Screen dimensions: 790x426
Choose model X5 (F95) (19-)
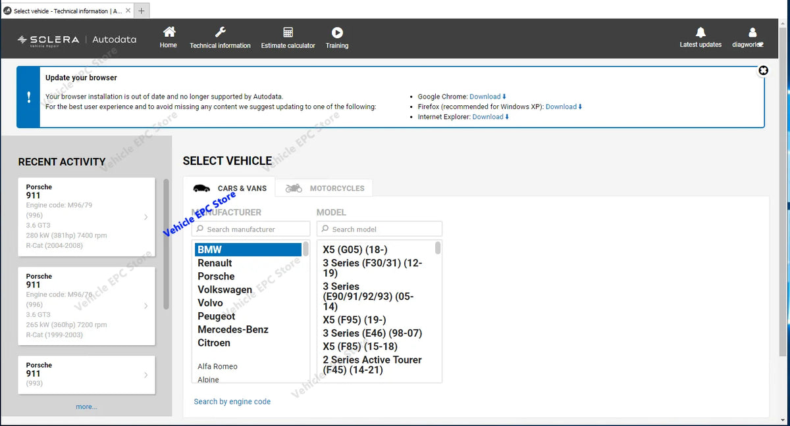point(355,319)
